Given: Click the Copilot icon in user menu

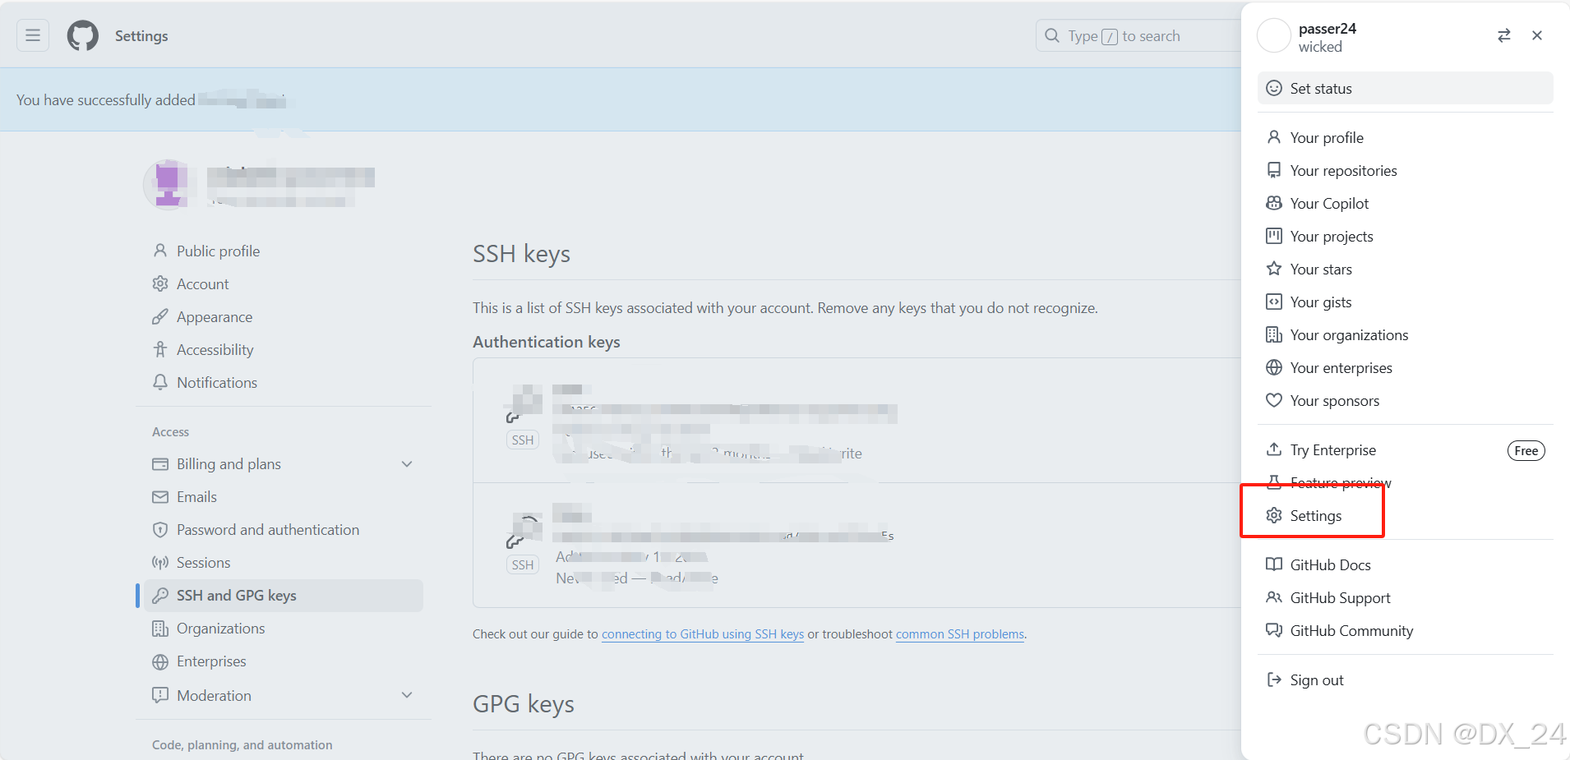Looking at the screenshot, I should click(x=1274, y=203).
